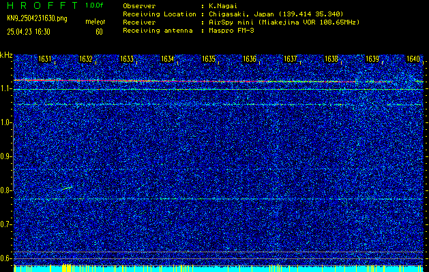Select the value 60 under meteor
The width and height of the screenshot is (429, 272).
point(99,32)
